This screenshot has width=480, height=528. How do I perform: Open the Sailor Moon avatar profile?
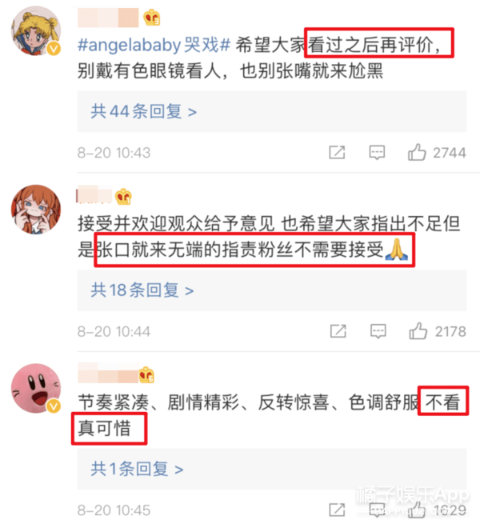click(x=36, y=31)
